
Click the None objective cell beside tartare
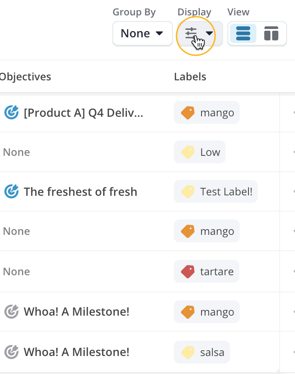click(16, 271)
